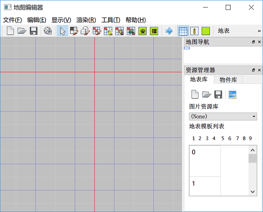Save the map using main toolbar disk icon
This screenshot has width=263, height=212.
33,31
